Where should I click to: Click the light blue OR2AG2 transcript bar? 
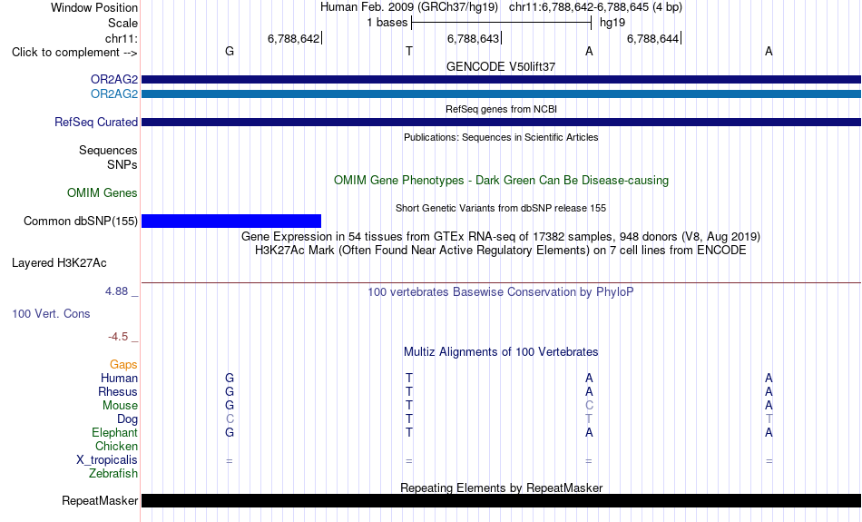point(501,94)
